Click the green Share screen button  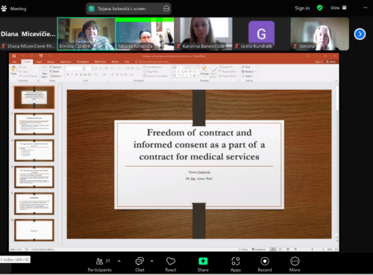[203, 265]
